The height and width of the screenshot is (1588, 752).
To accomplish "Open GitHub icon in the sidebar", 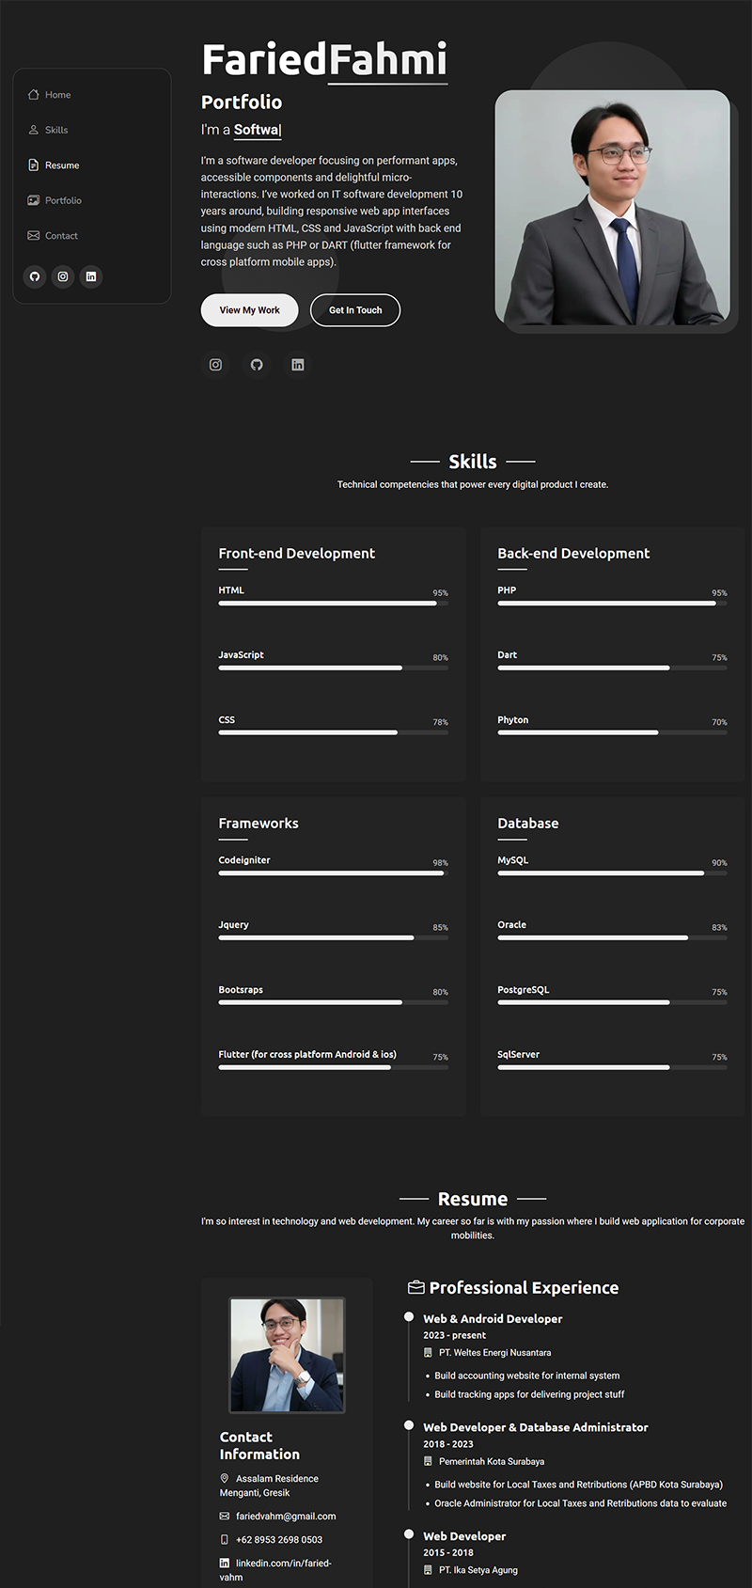I will [35, 276].
